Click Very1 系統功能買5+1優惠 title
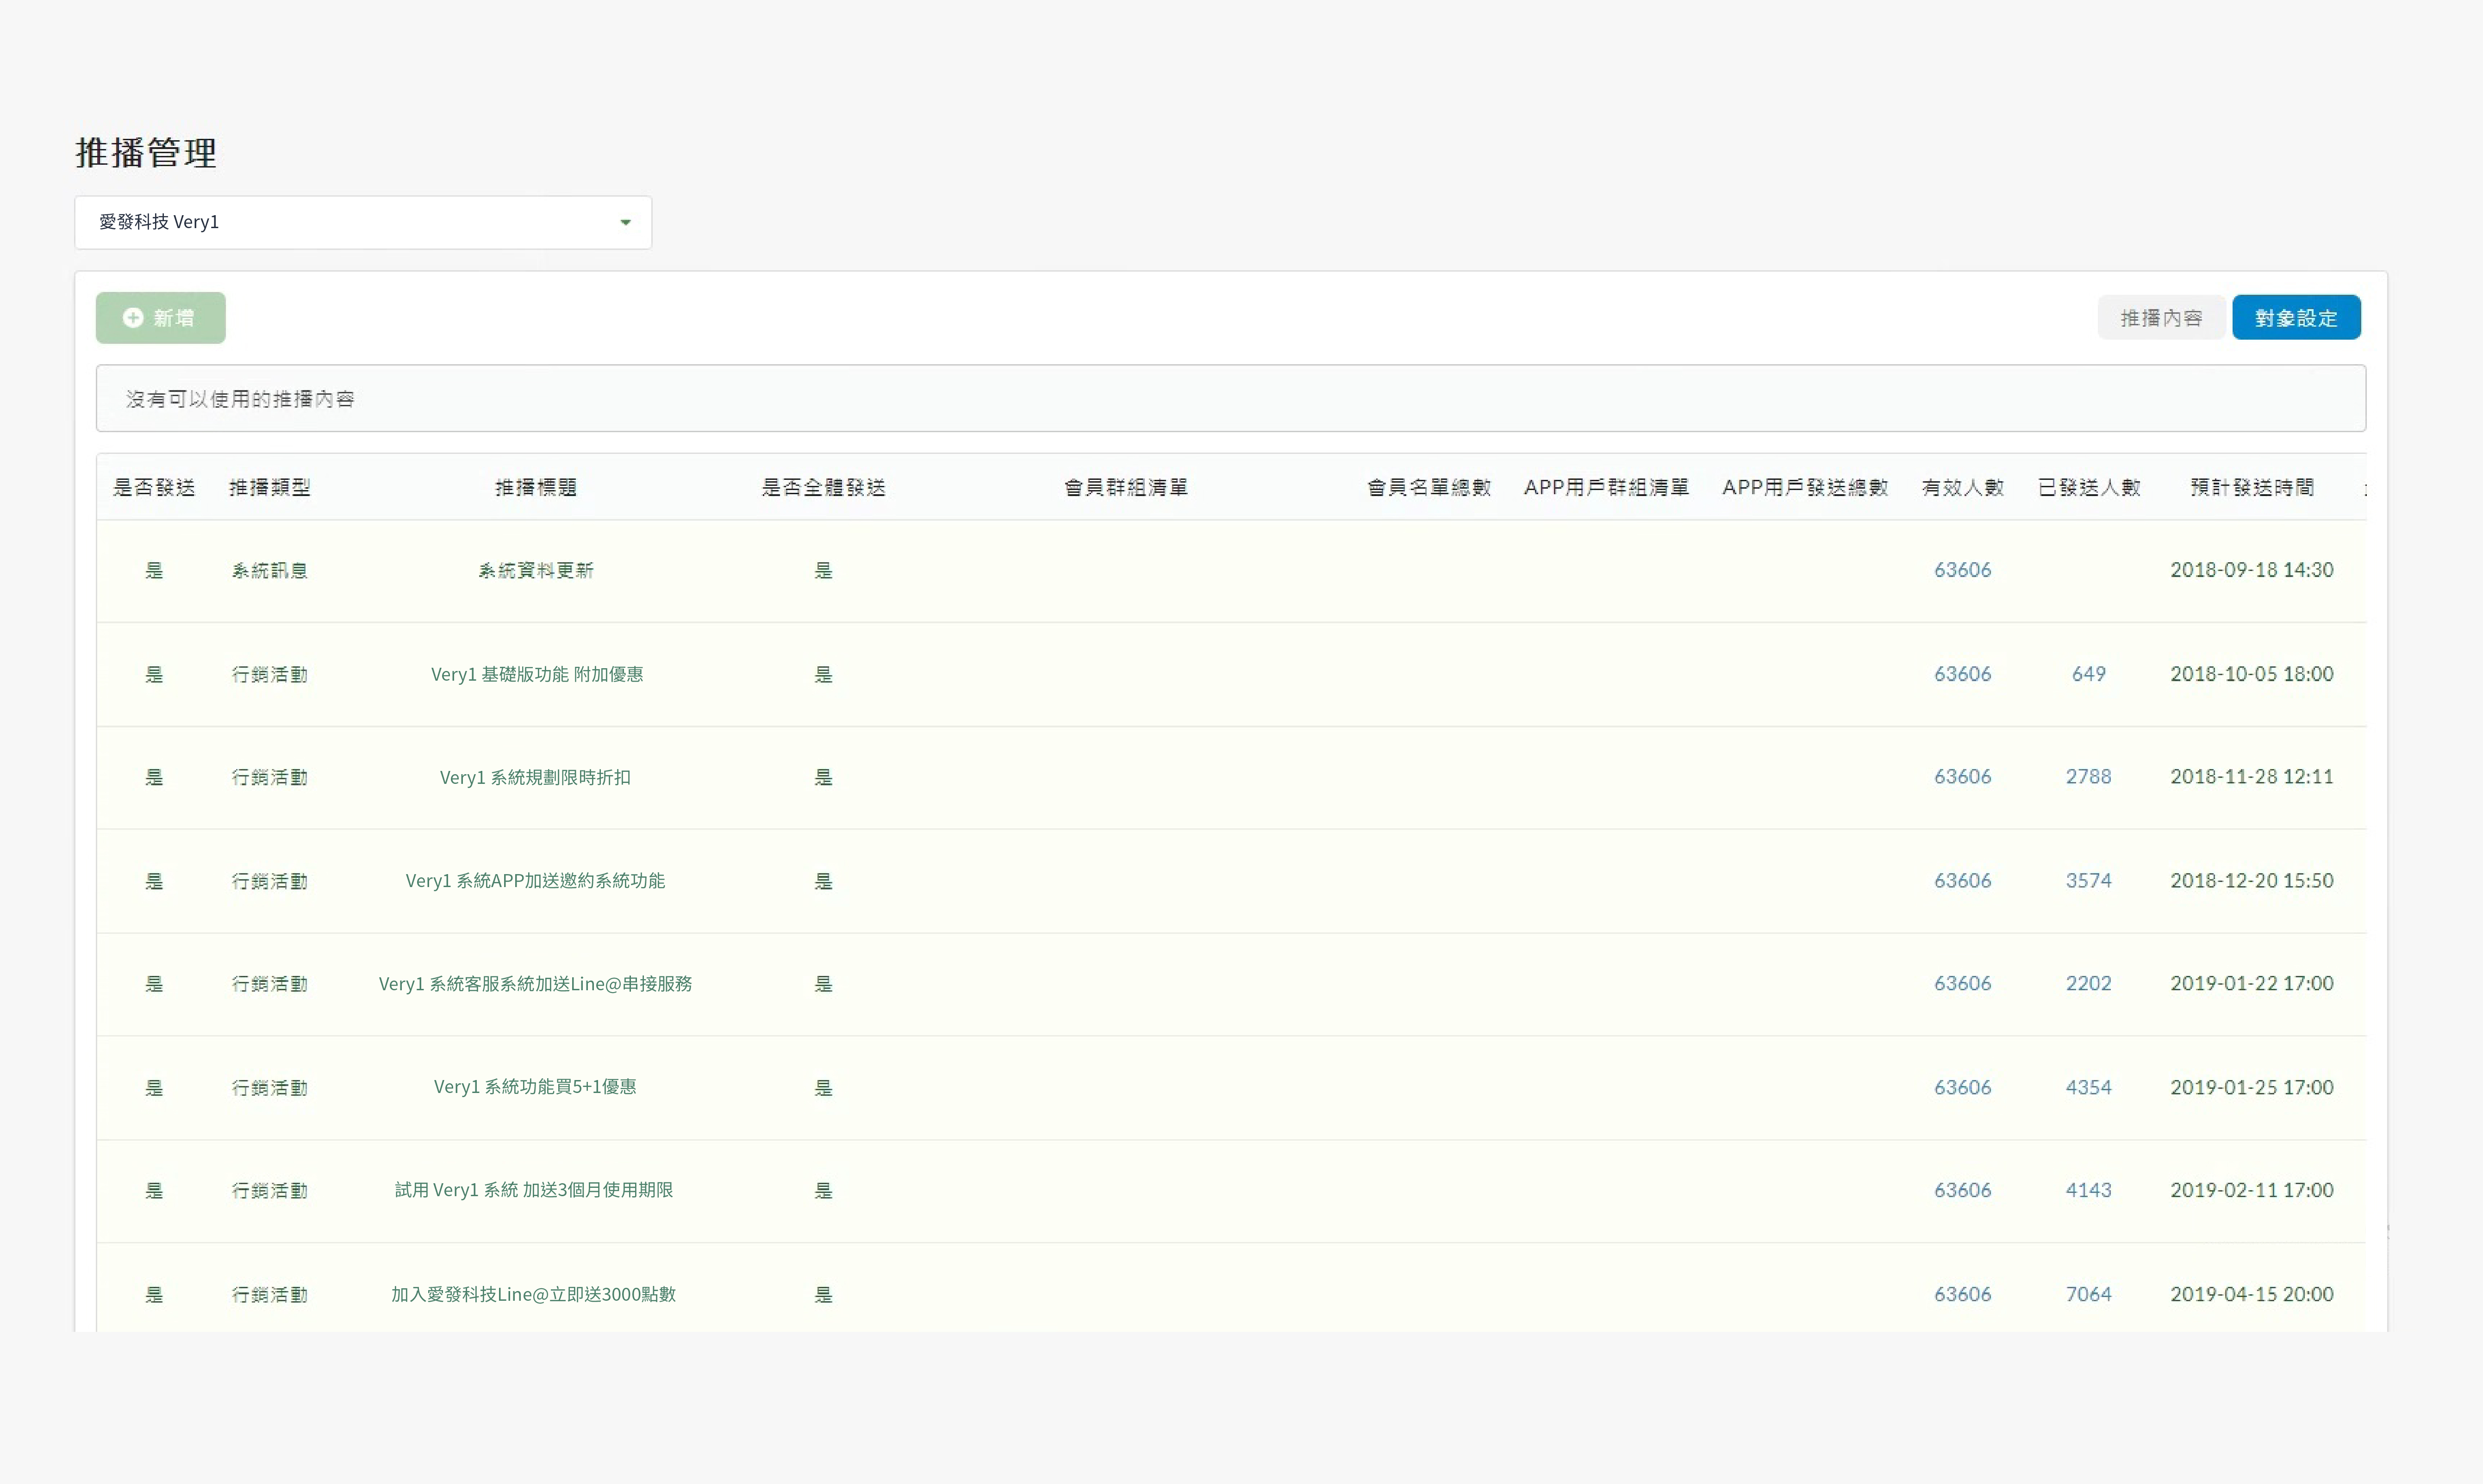The height and width of the screenshot is (1484, 2483). pyautogui.click(x=535, y=1087)
